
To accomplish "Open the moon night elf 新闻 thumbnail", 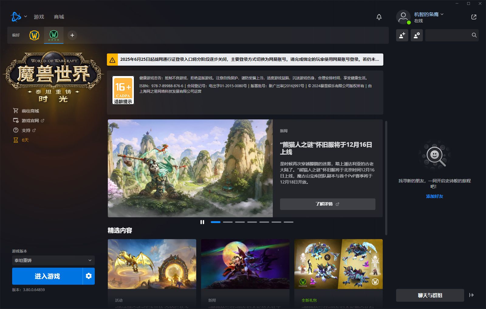I will pos(245,264).
